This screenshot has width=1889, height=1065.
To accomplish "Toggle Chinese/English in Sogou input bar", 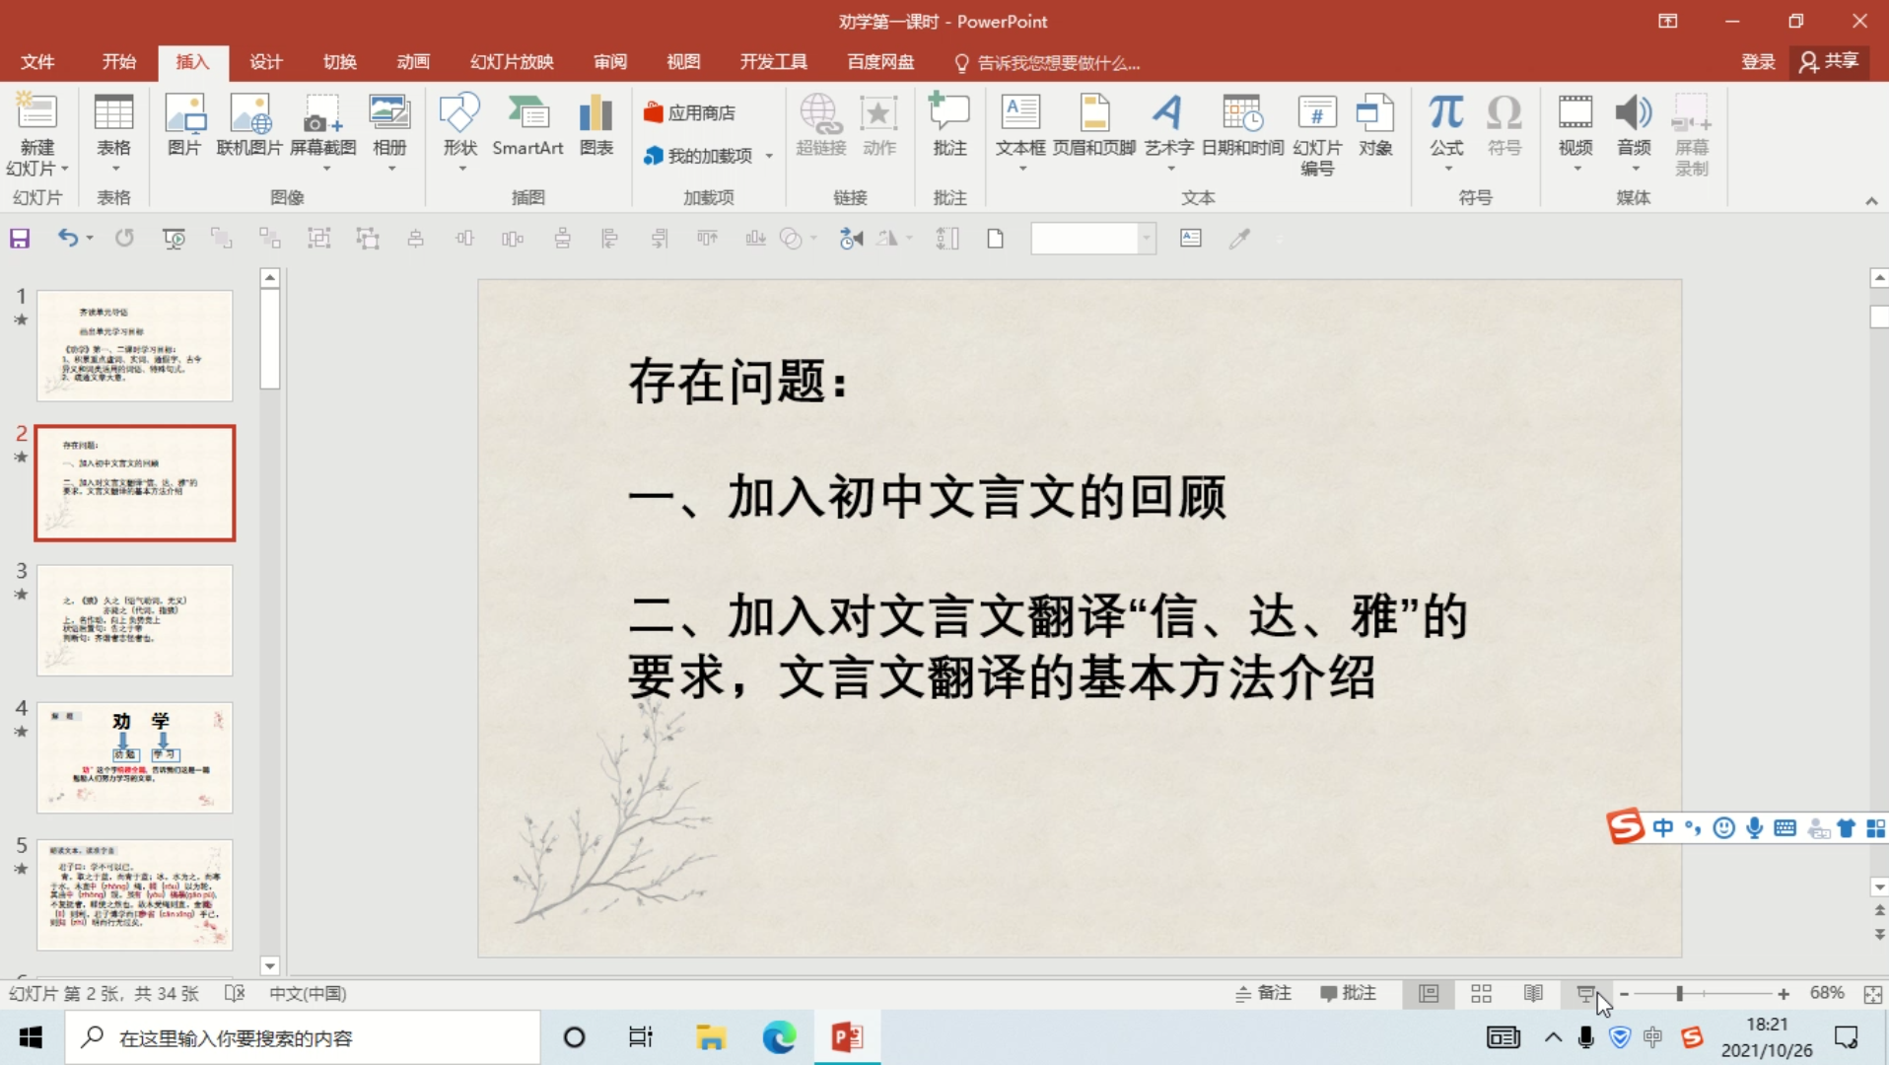I will point(1663,828).
